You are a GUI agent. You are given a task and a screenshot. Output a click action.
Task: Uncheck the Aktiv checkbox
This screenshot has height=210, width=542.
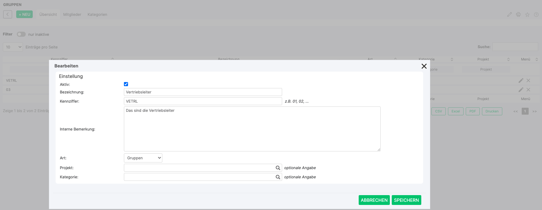pos(126,84)
